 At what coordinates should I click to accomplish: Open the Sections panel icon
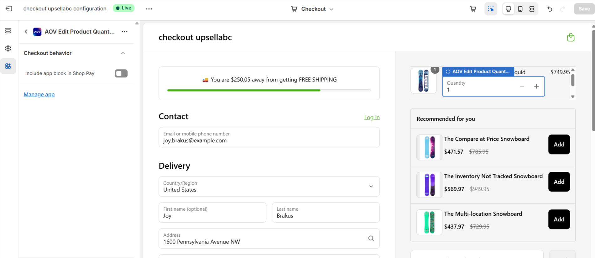8,31
